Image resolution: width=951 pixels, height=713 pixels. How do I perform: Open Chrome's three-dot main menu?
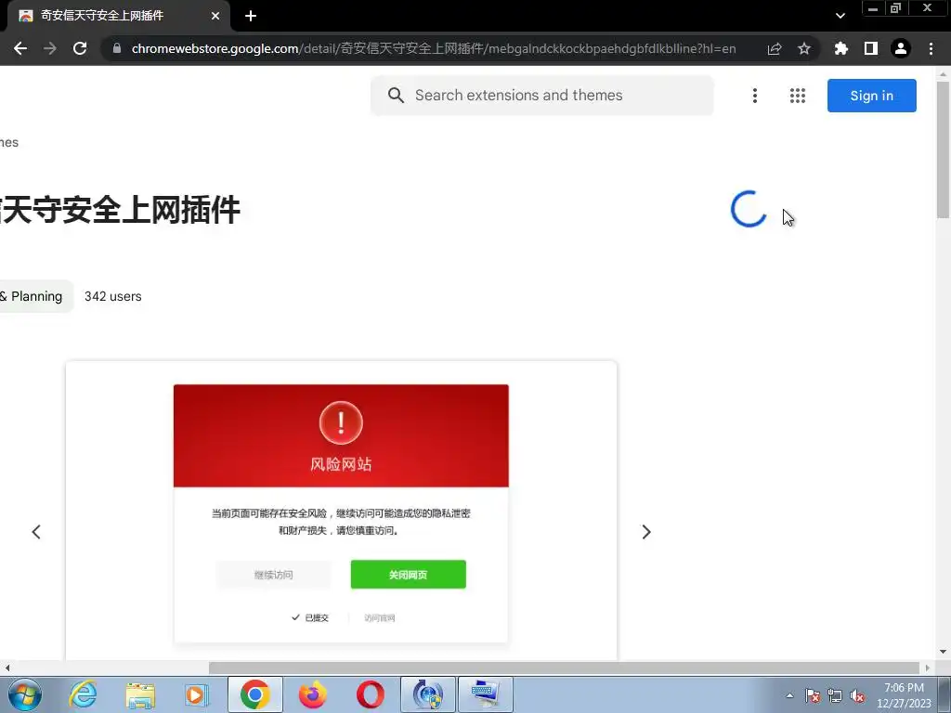[931, 48]
